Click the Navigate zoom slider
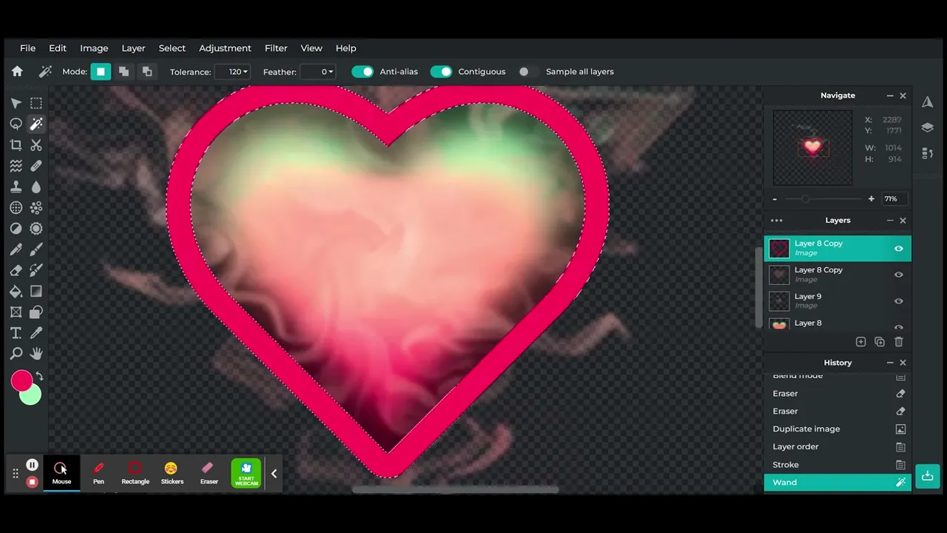Screen dimensions: 947x533 (x=823, y=199)
